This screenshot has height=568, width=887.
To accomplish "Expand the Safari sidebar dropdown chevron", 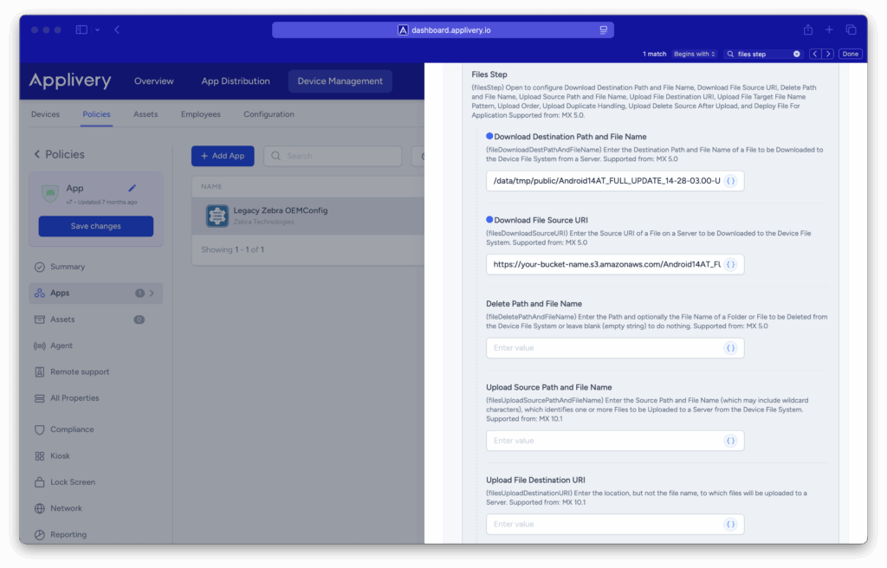I will click(97, 29).
